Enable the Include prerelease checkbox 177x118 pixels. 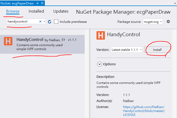pyautogui.click(x=56, y=22)
